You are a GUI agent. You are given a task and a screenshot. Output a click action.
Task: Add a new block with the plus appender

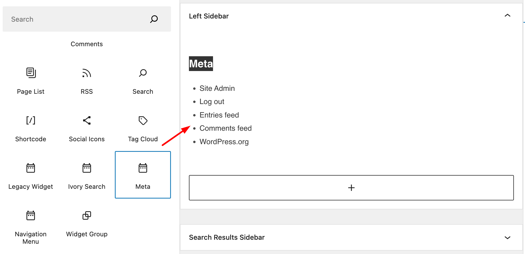click(x=351, y=187)
